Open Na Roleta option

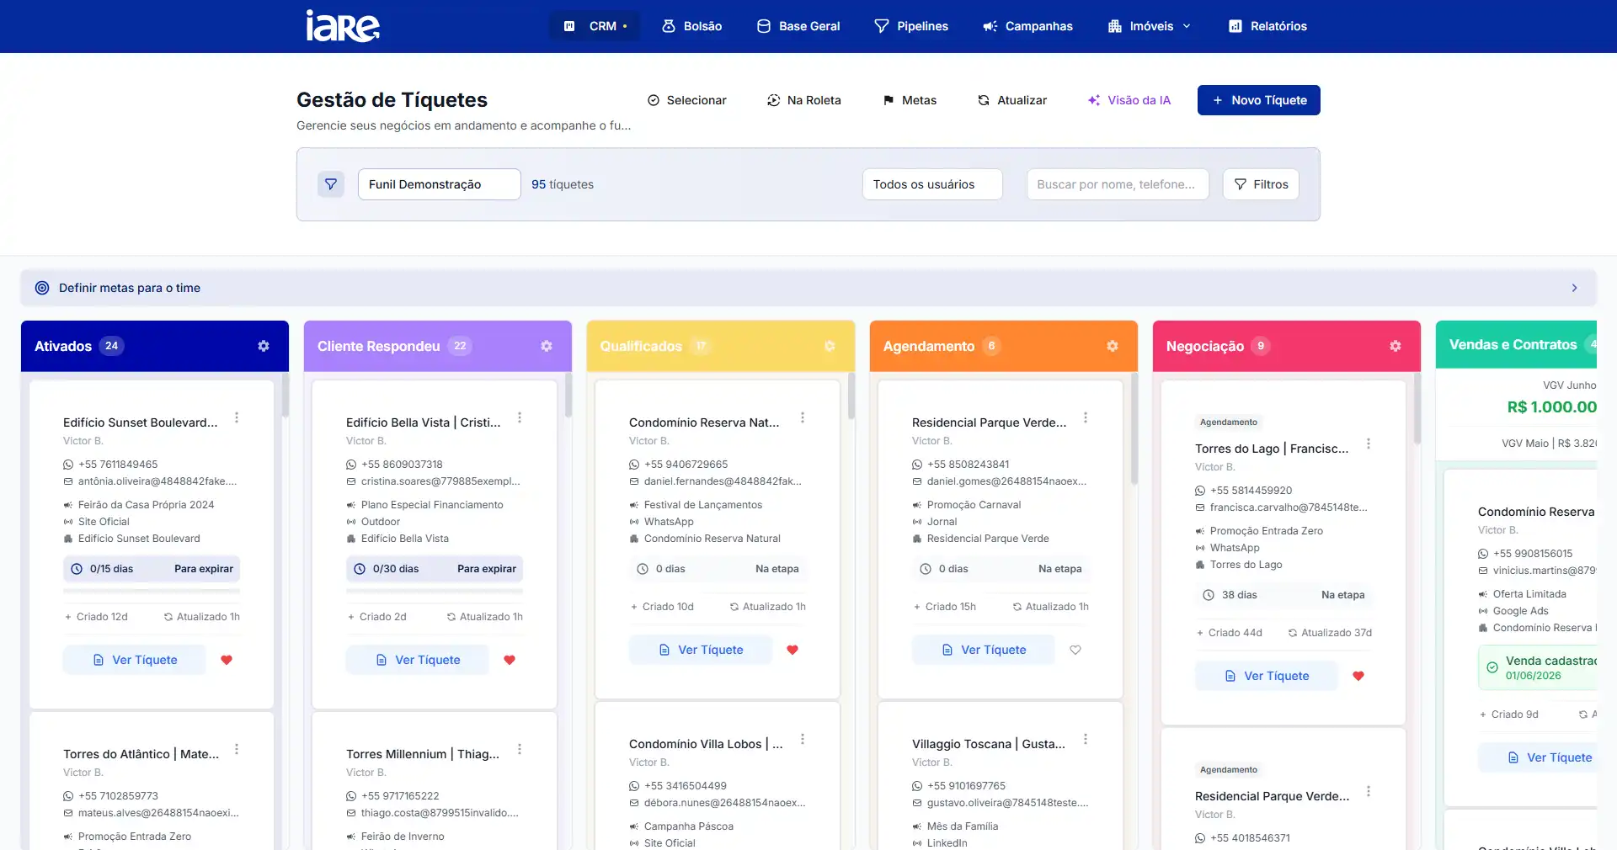point(804,100)
